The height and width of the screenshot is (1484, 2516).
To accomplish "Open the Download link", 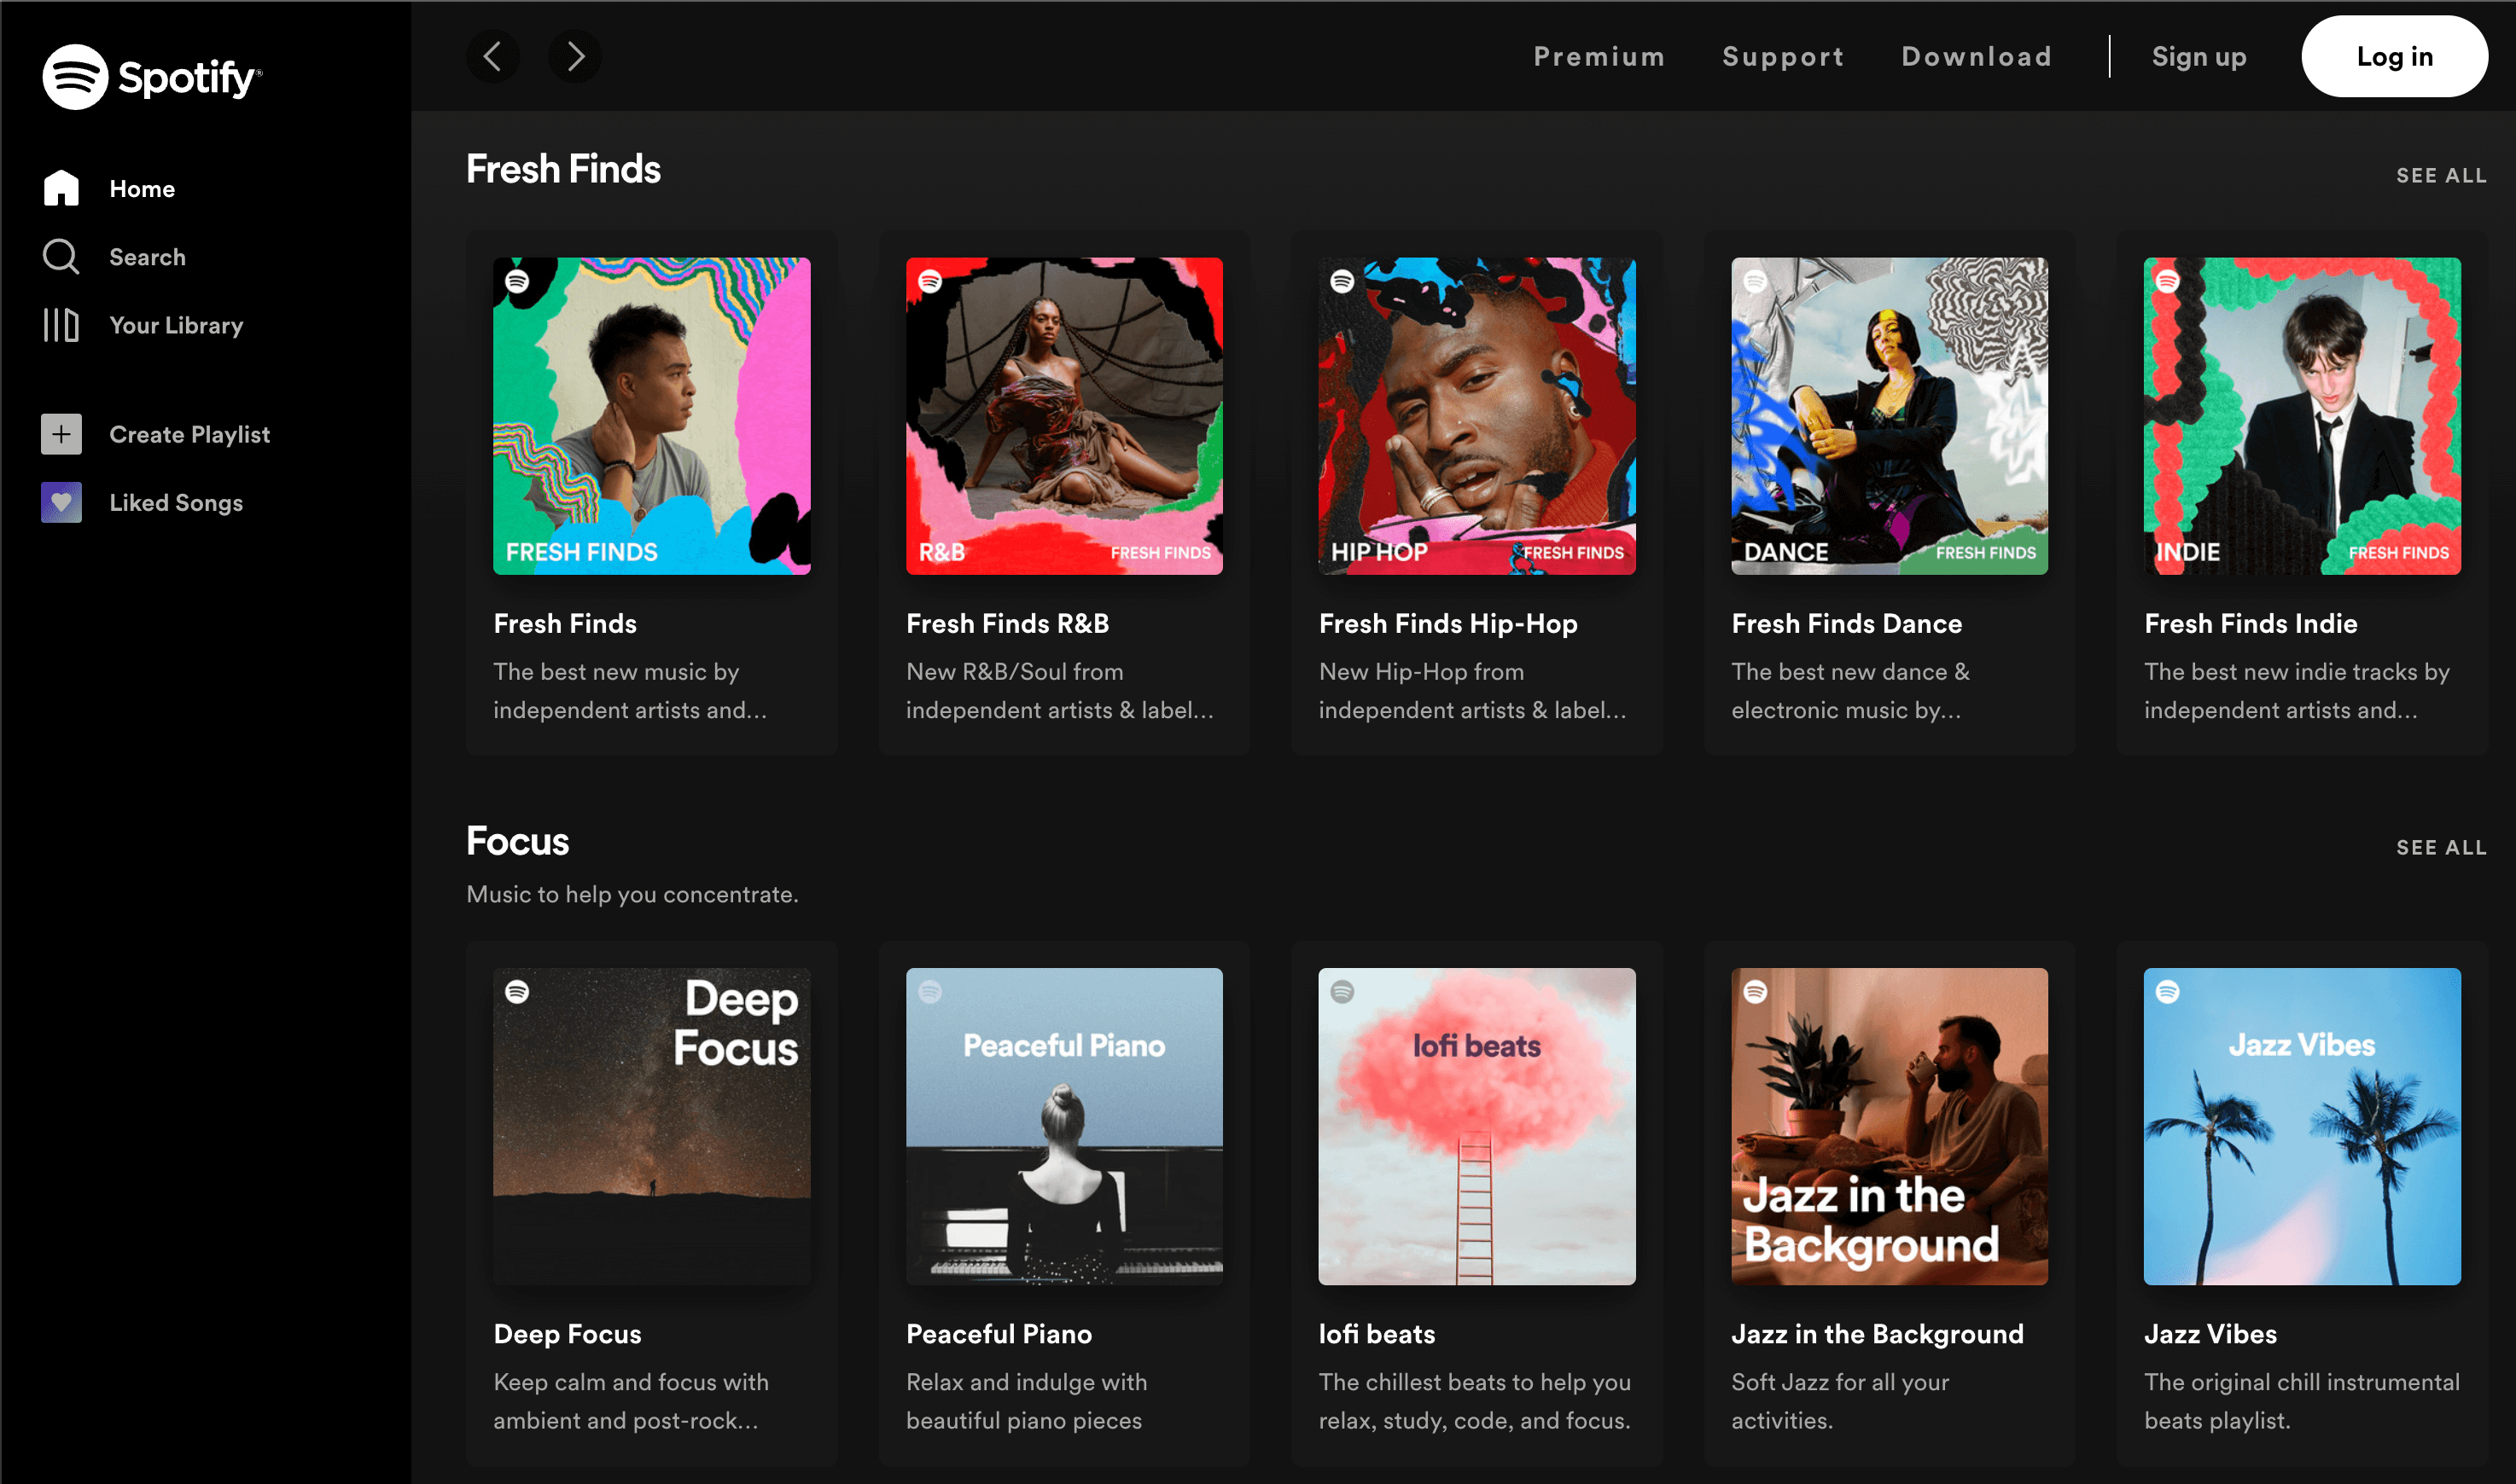I will click(1977, 56).
